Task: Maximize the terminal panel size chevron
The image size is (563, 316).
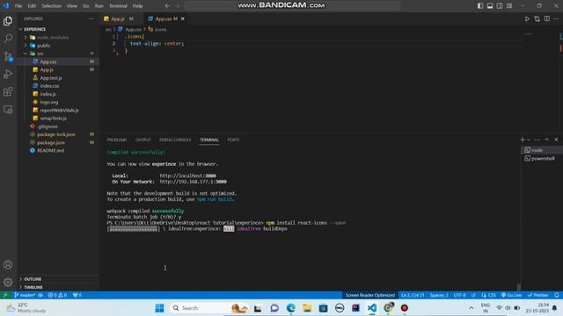Action: point(547,140)
